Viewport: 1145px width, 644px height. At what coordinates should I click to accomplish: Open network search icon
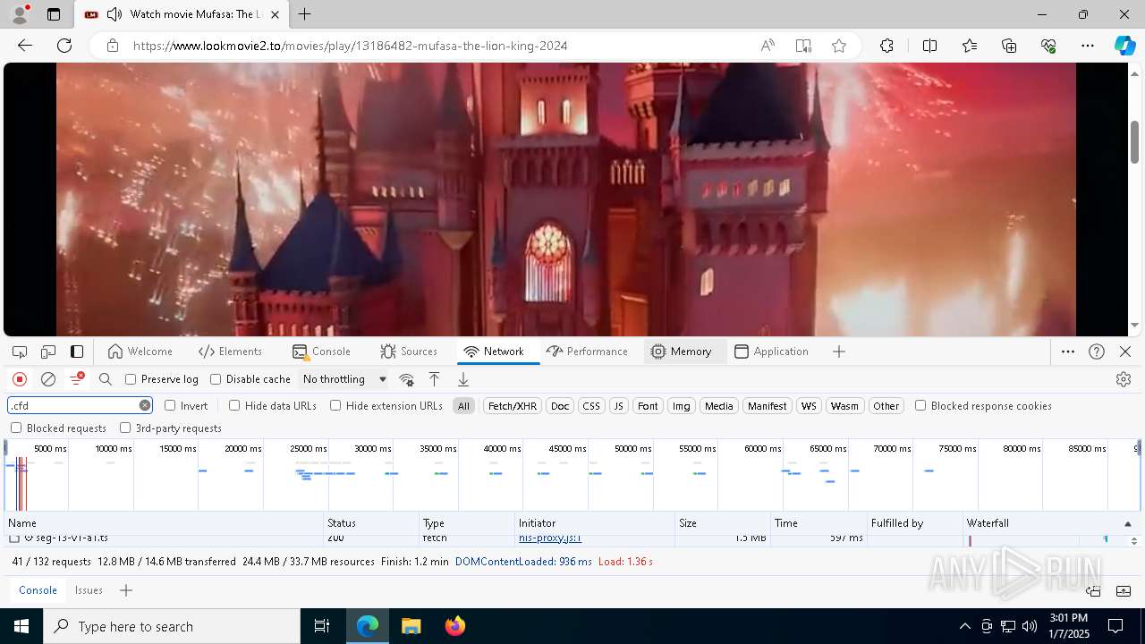coord(106,379)
